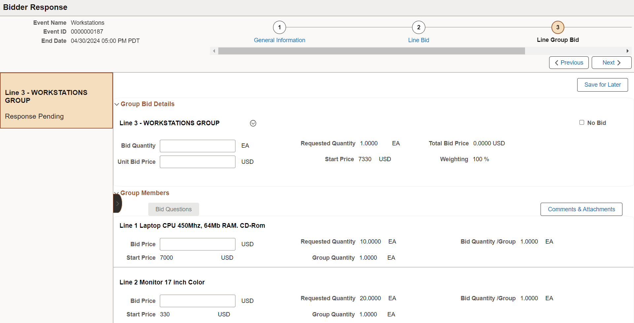This screenshot has width=634, height=323.
Task: Select Step 3 Line Group Bid circle
Action: 557,27
